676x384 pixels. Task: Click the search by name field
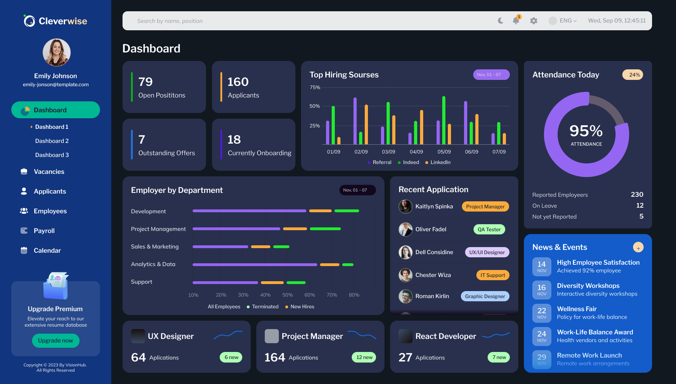(306, 21)
